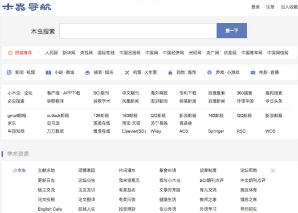Visit 人民网 in recommended sites
Screen dimensions: 298x213
(x=51, y=53)
